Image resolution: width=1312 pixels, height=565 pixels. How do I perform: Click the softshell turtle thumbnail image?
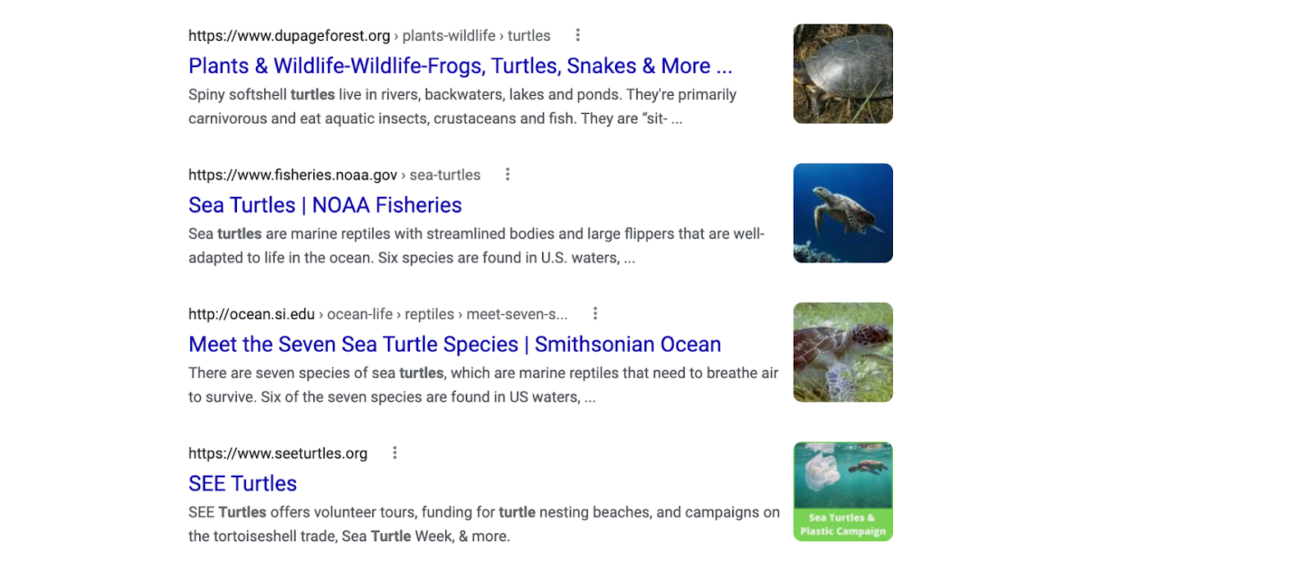pyautogui.click(x=843, y=74)
